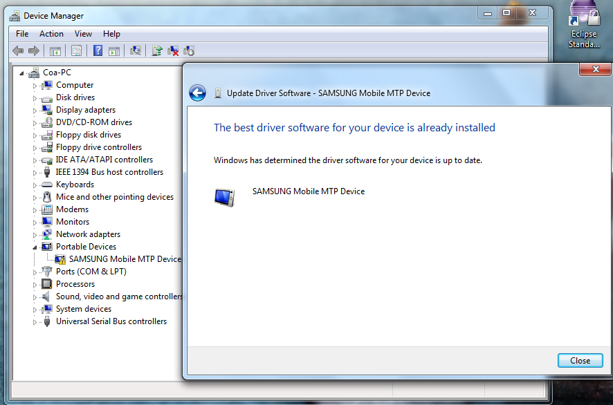The image size is (613, 405).
Task: Click Scan for hardware changes icon
Action: (x=136, y=50)
